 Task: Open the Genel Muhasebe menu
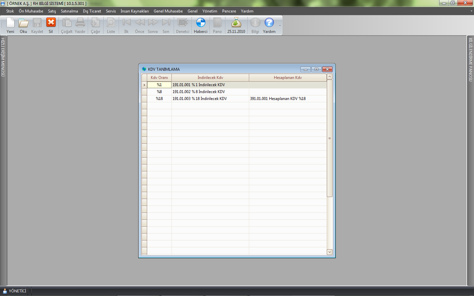(168, 11)
